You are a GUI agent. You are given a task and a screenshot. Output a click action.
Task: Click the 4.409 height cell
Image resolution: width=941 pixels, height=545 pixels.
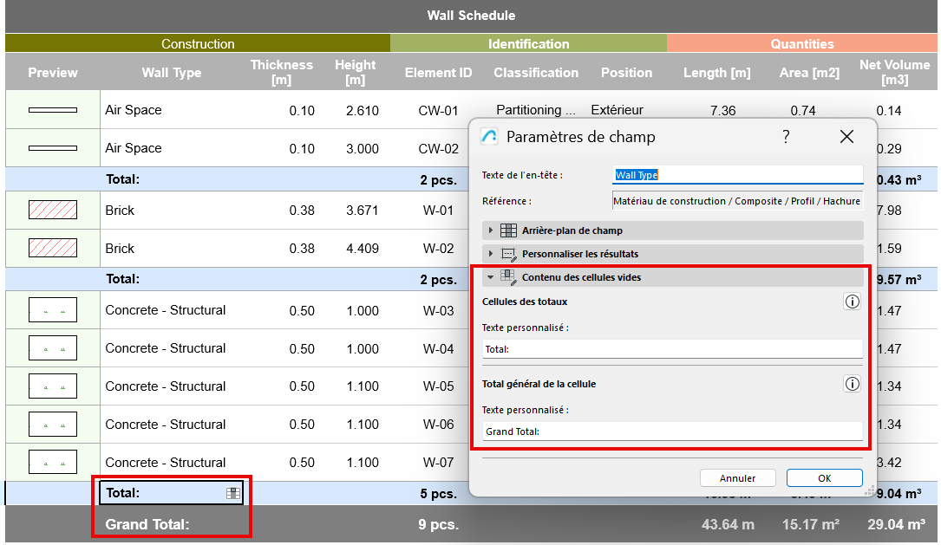pos(362,248)
